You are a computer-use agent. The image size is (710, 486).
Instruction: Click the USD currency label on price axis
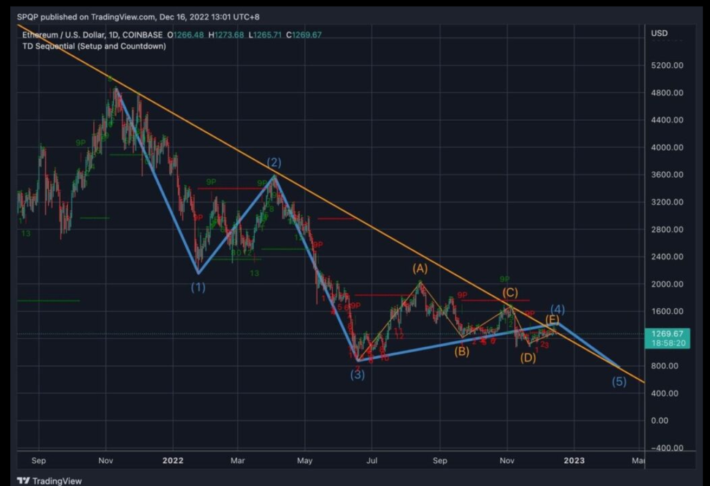(x=660, y=33)
